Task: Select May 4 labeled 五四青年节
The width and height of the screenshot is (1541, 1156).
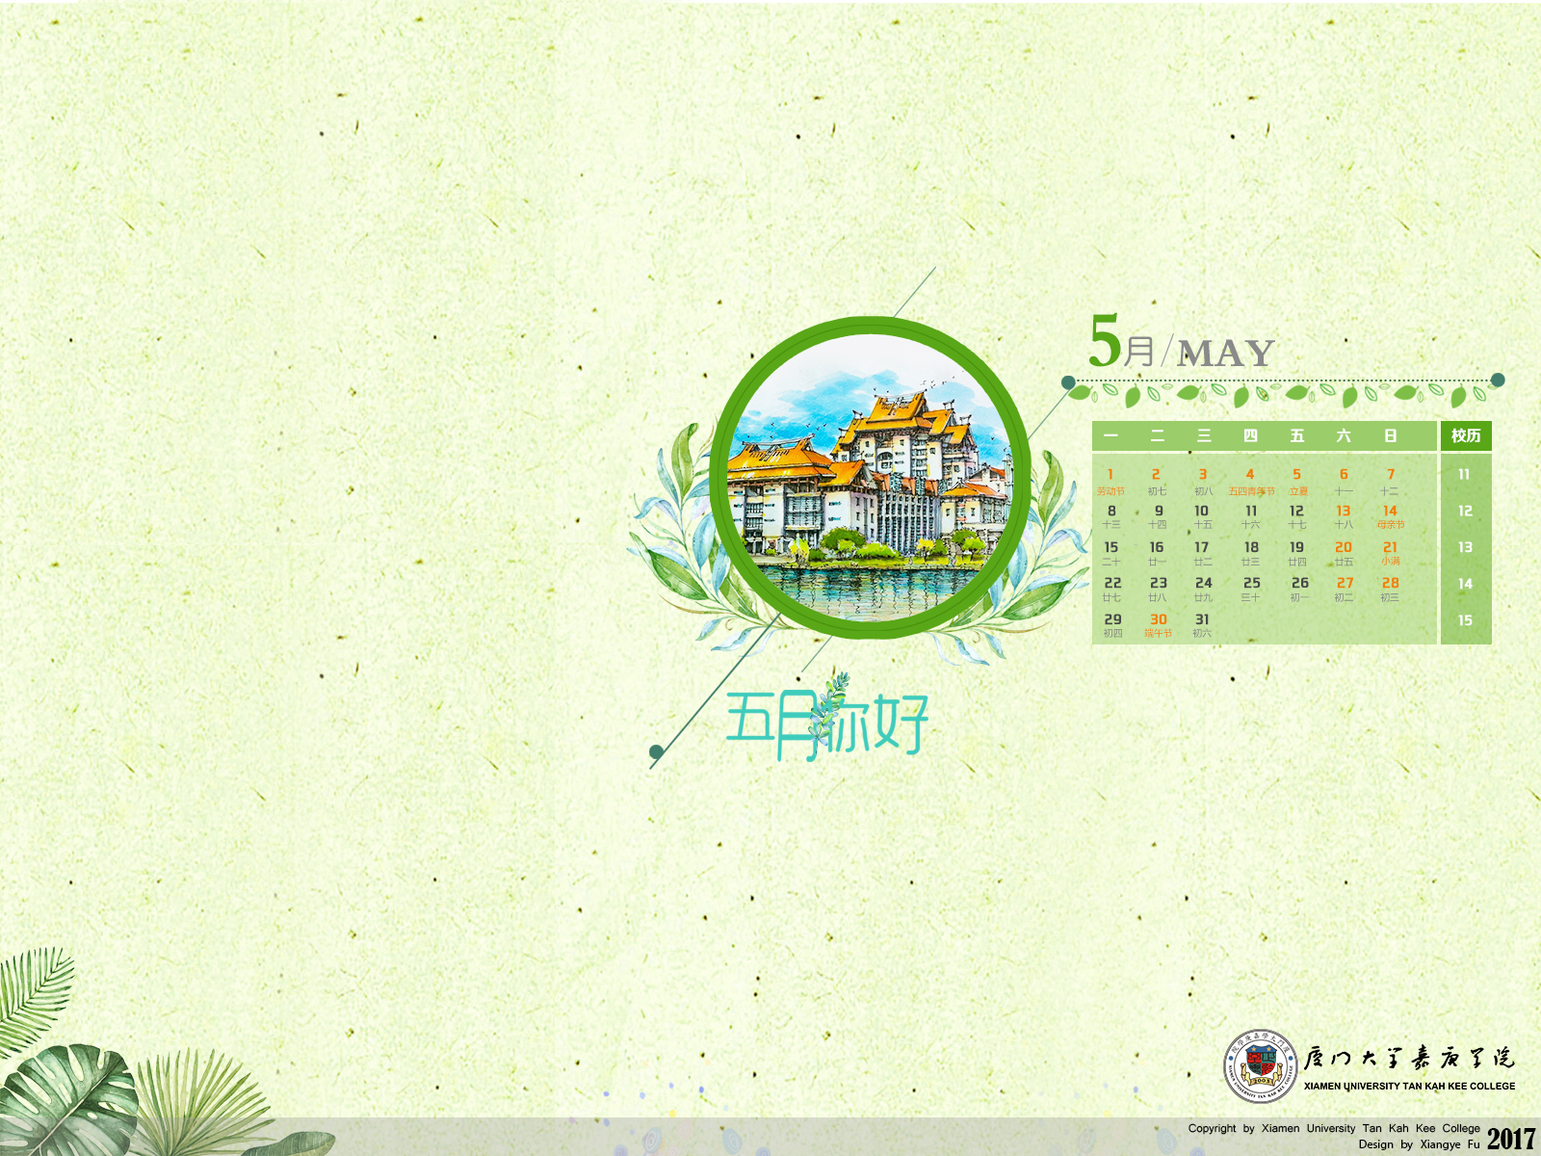Action: coord(1251,482)
